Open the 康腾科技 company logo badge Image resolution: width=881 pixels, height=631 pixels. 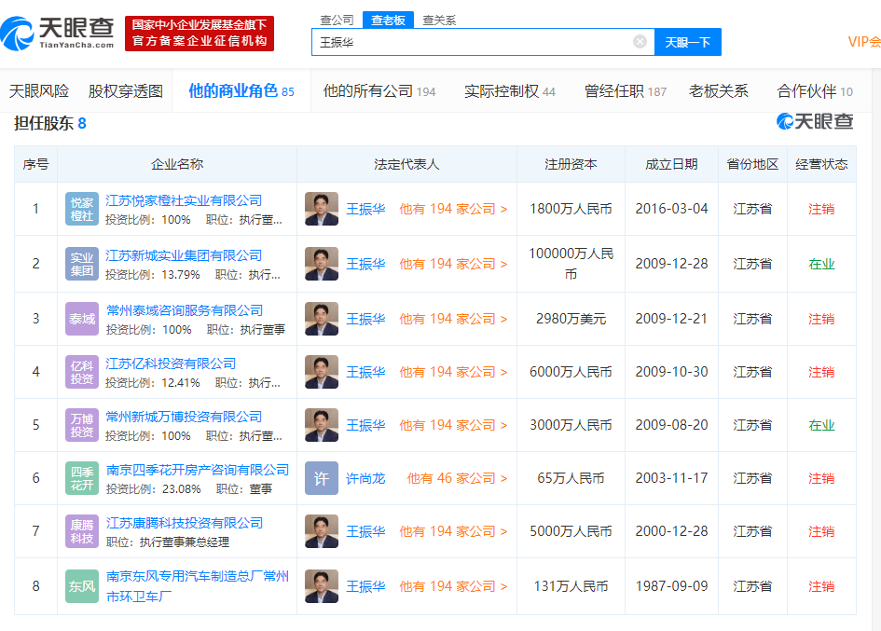click(x=82, y=531)
